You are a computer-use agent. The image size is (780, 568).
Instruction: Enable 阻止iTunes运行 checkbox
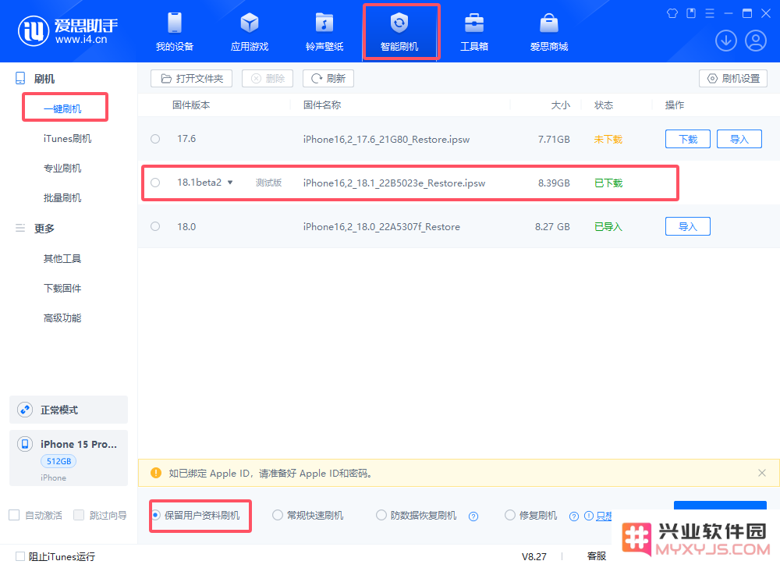20,556
